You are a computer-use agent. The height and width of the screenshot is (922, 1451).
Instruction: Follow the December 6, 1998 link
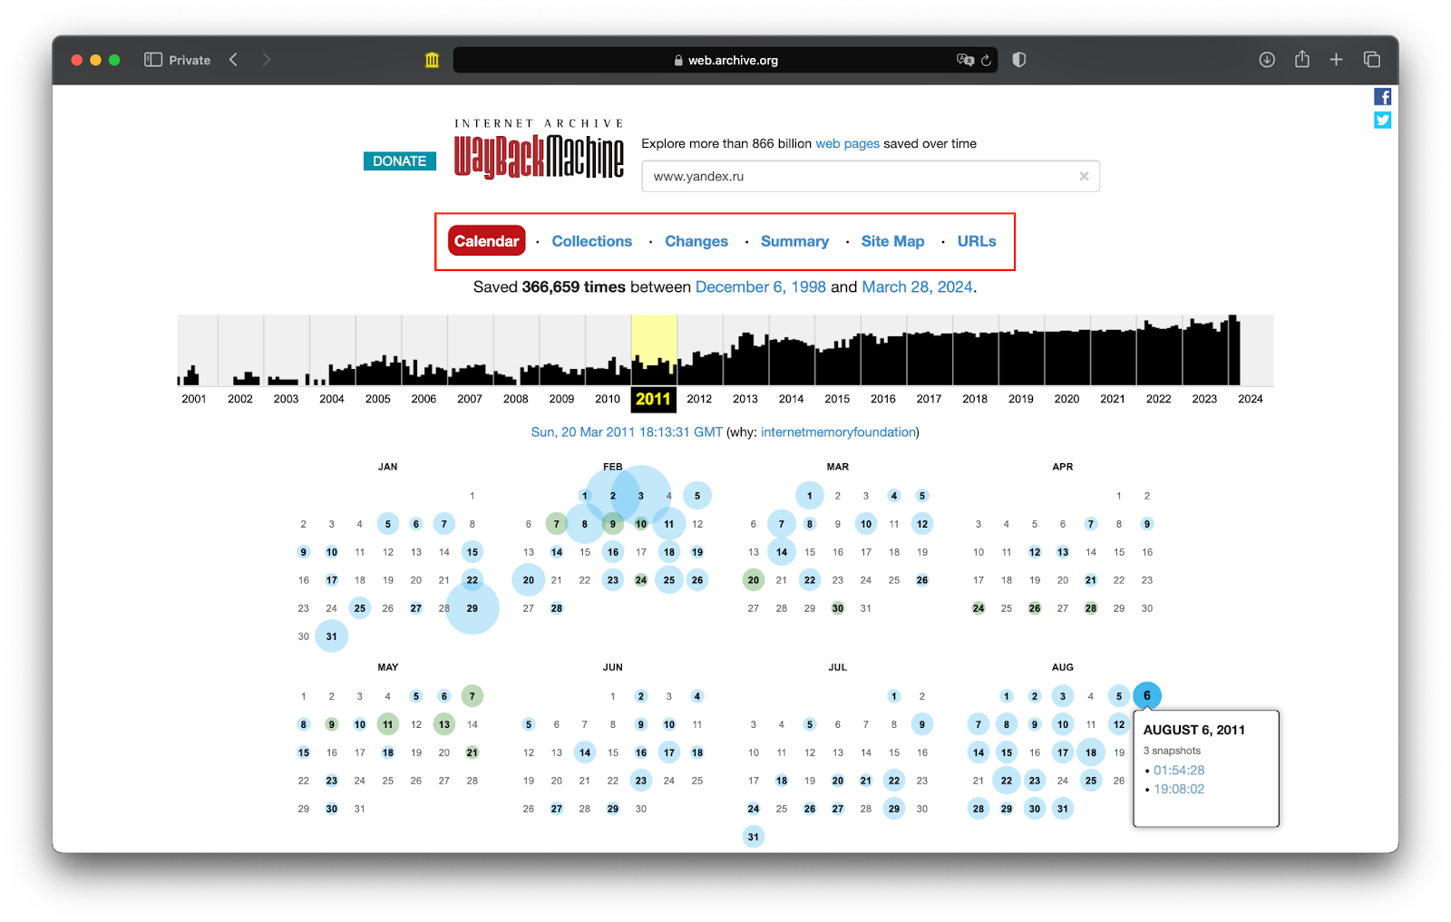pos(760,286)
